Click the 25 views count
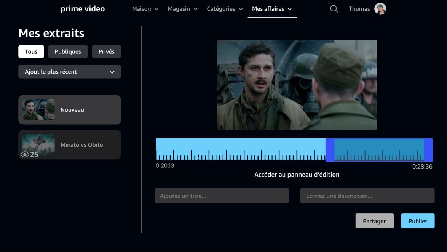This screenshot has height=252, width=447. point(34,155)
